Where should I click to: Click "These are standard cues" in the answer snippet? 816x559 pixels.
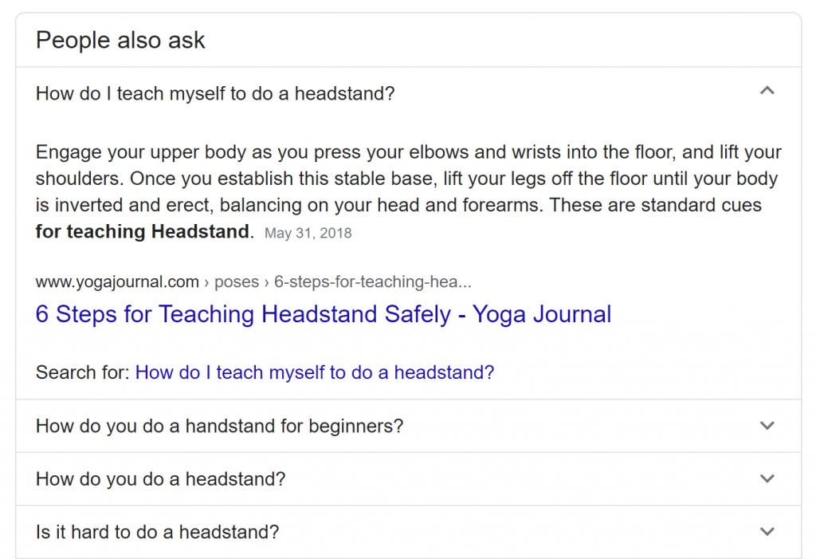pos(655,206)
